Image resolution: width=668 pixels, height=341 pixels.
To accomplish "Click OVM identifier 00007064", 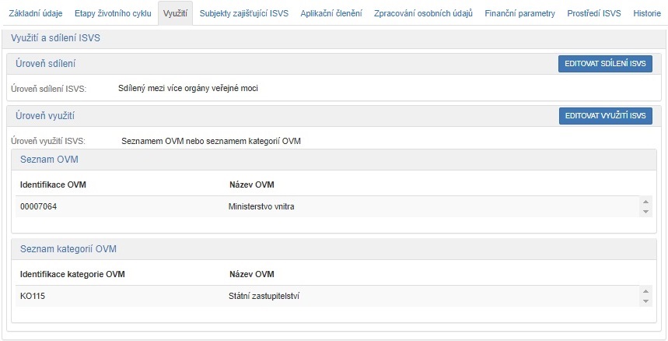I will pos(39,207).
